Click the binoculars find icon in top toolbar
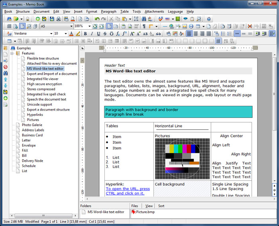This screenshot has height=226, width=279. [144, 19]
